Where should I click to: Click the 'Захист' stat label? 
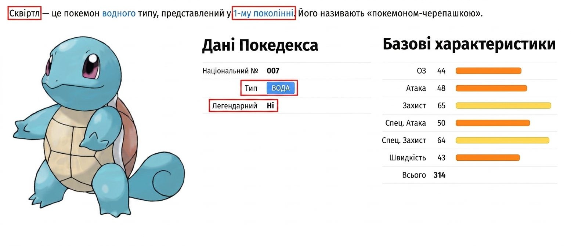click(x=414, y=106)
